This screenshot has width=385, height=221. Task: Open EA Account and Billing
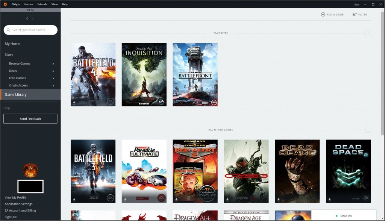click(20, 210)
